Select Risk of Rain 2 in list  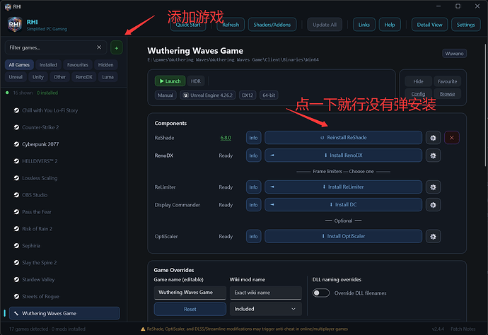click(x=64, y=229)
